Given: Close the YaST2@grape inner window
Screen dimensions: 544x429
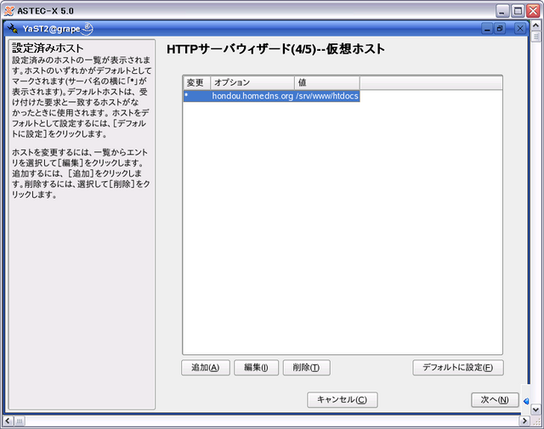Looking at the screenshot, I should click(x=519, y=28).
